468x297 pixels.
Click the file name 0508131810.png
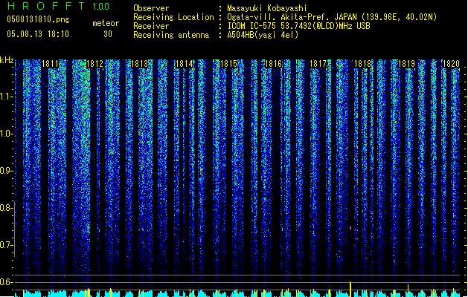(38, 19)
